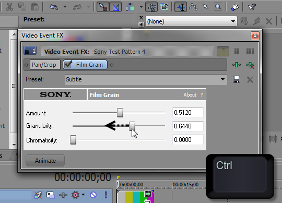
Task: Click the Save Preset floppy icon
Action: point(237,79)
